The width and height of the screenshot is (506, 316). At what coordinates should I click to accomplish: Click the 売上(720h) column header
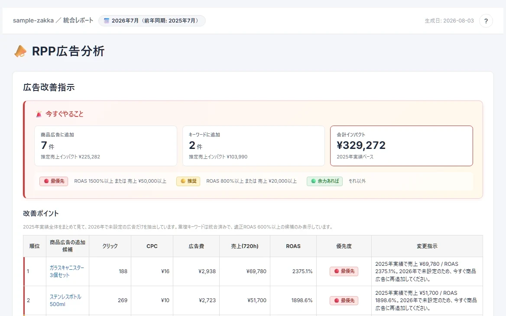[245, 246]
